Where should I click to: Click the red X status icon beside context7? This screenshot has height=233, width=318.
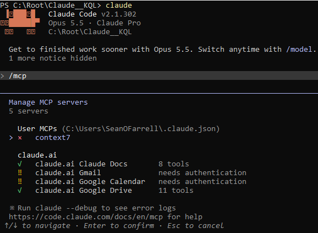20,138
